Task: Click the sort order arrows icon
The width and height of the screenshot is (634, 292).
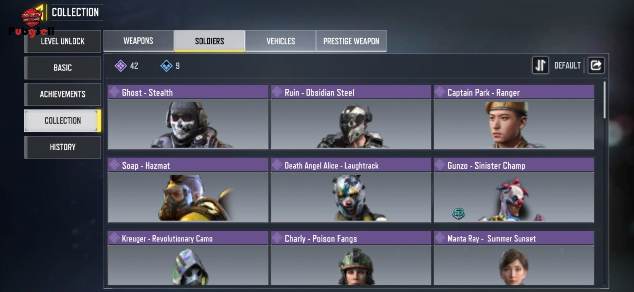Action: 540,65
